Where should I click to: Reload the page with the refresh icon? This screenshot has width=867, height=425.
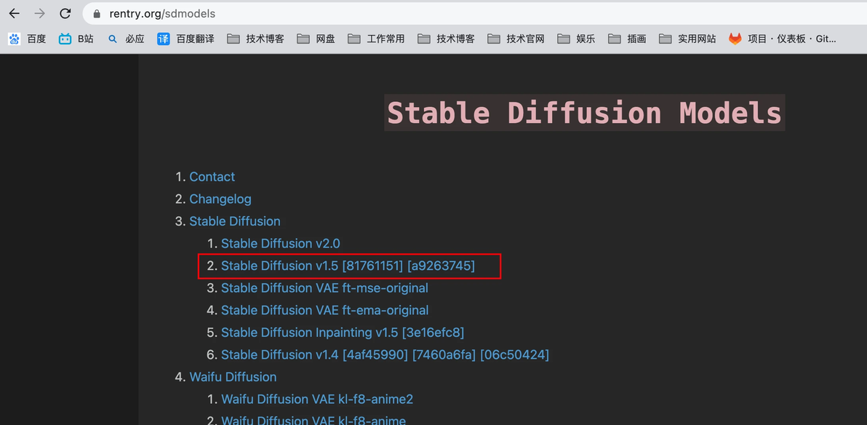65,14
